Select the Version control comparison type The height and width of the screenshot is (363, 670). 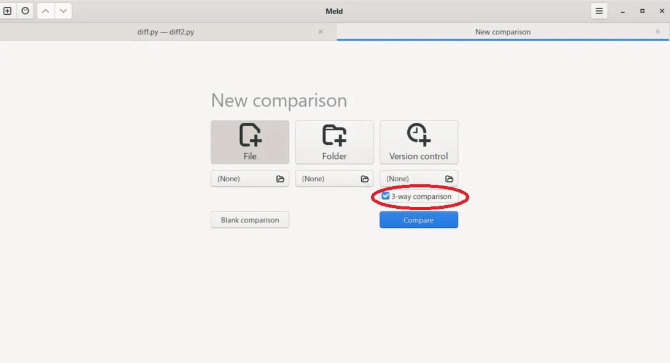point(419,142)
